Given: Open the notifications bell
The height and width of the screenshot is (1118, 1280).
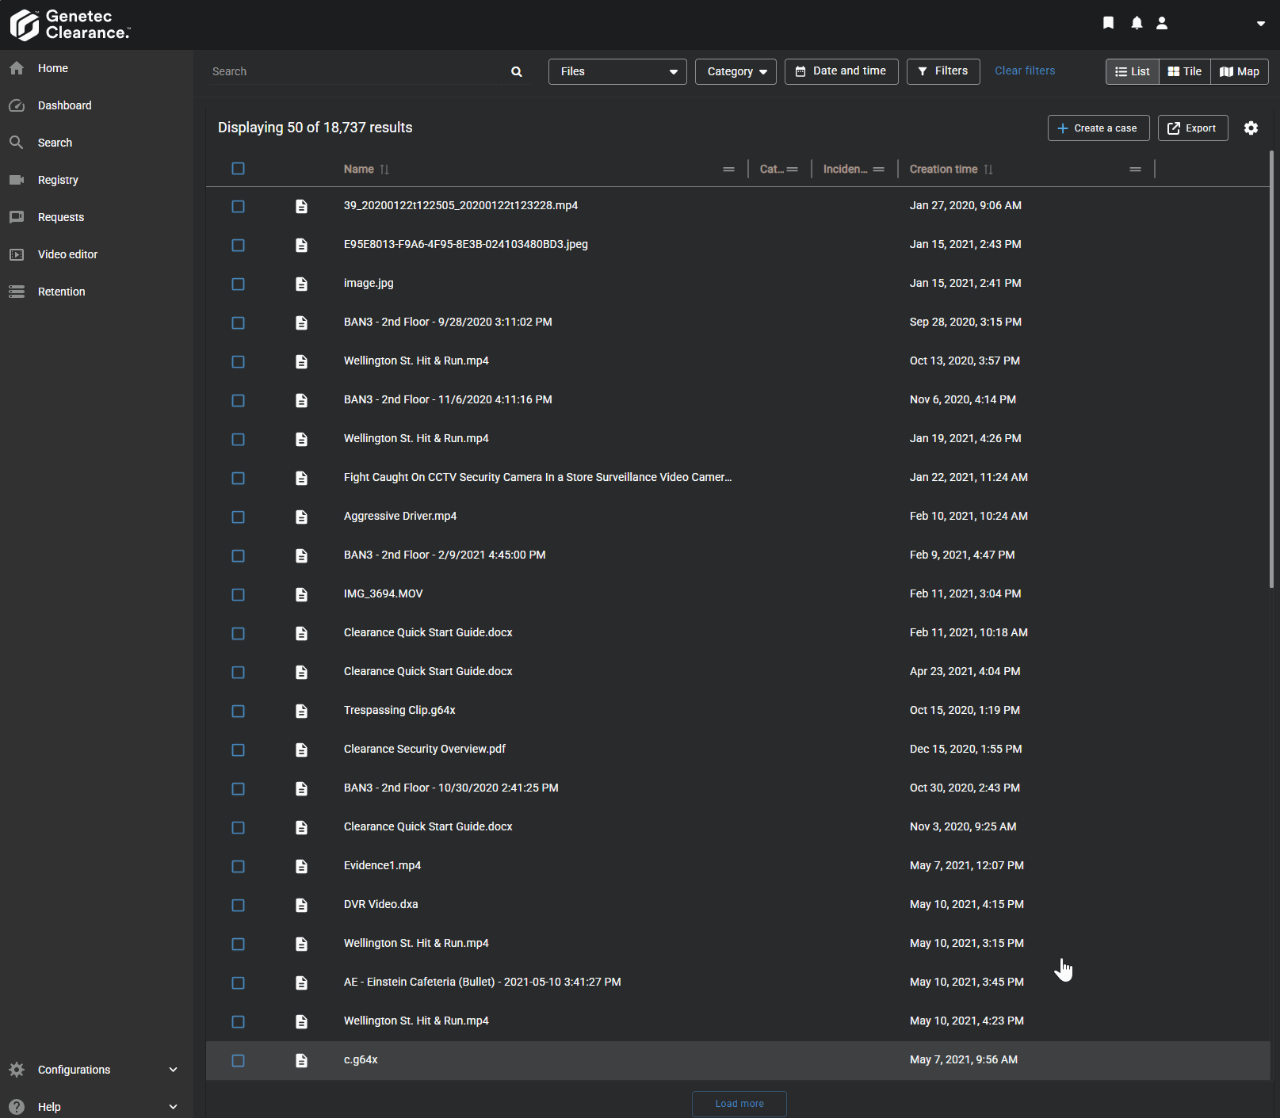Looking at the screenshot, I should (1137, 23).
